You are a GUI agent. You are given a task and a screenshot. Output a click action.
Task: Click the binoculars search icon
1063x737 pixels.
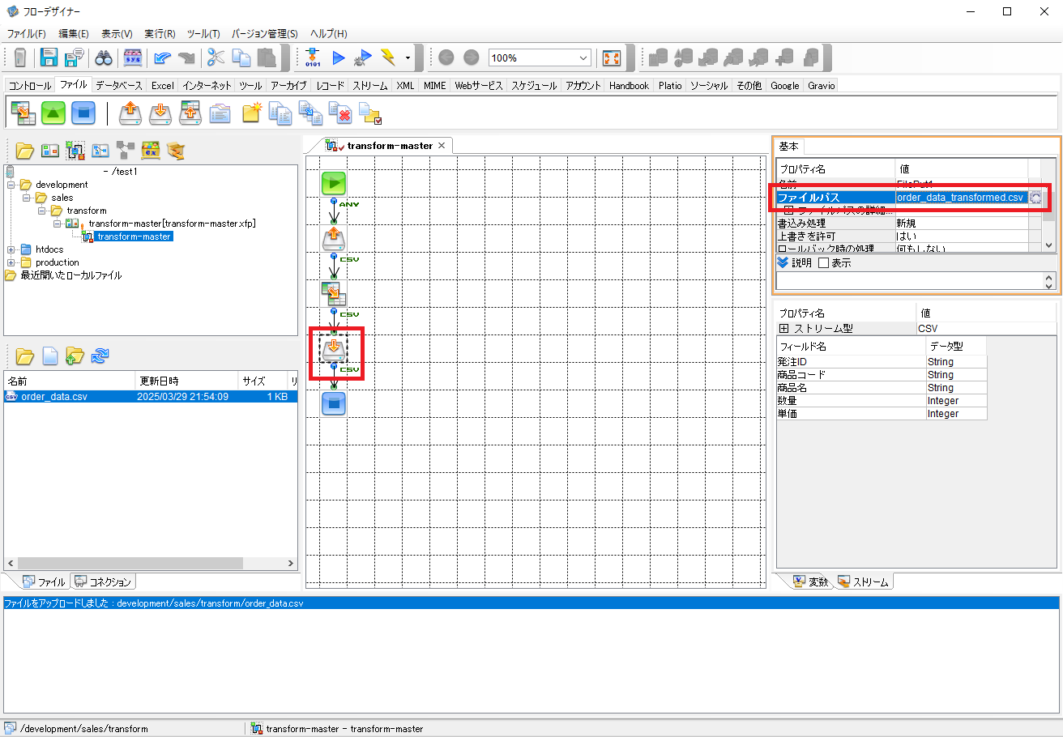click(x=104, y=58)
